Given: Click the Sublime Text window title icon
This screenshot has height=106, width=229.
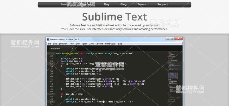Looking at the screenshot, I should point(48,39).
